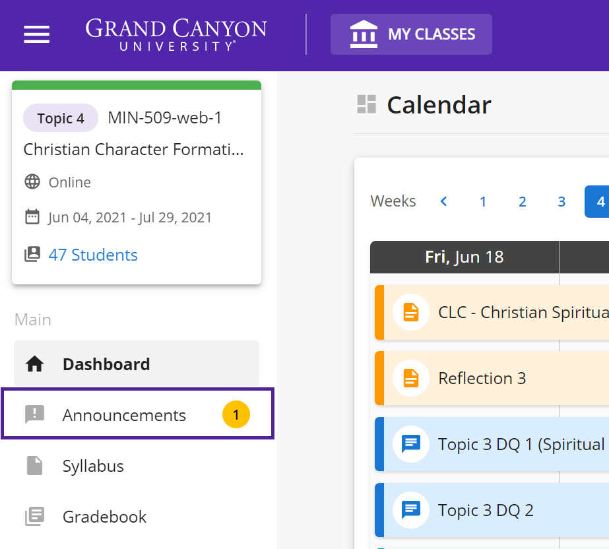Click the Calendar grid icon next to heading

(x=367, y=104)
